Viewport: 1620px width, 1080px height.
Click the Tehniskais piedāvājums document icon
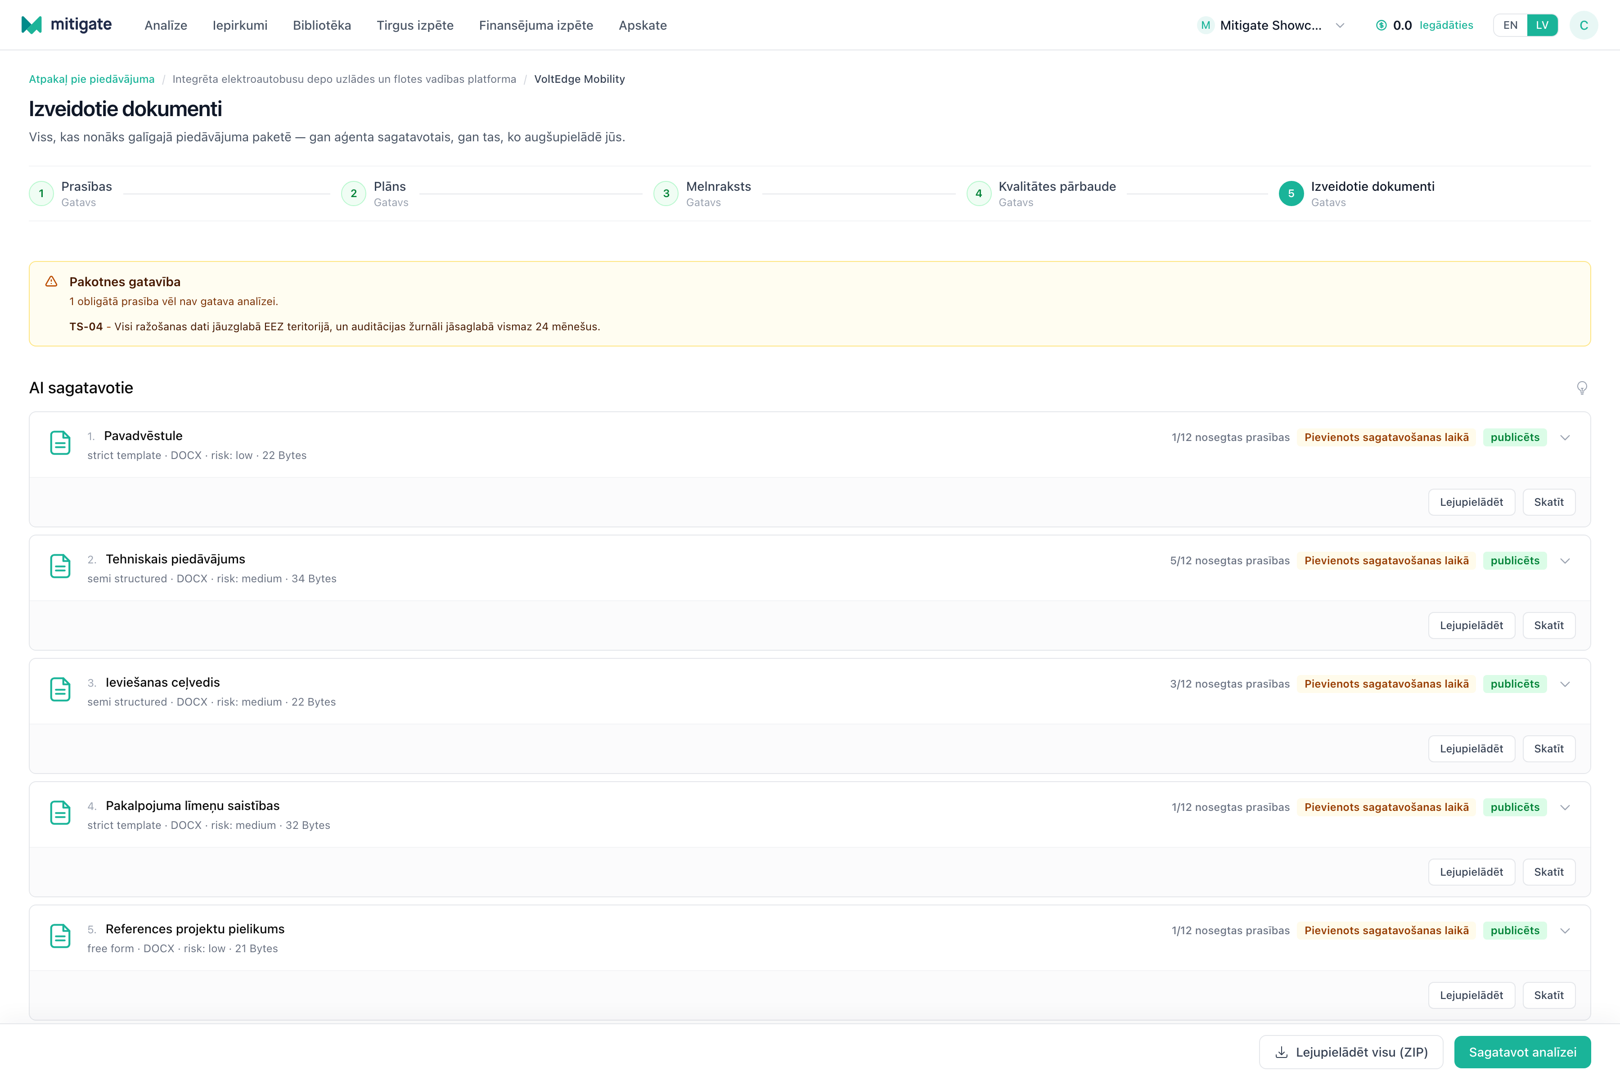[x=61, y=566]
